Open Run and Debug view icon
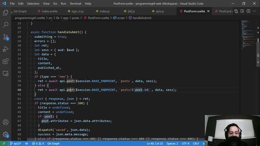260x146 pixels. click(x=5, y=49)
